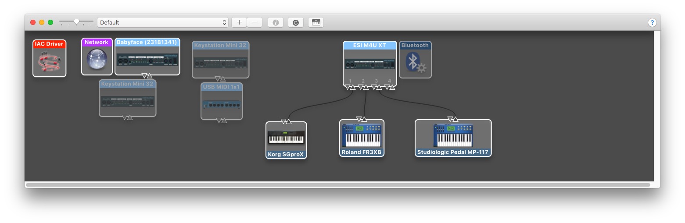Click the Babyface (23181341) title label
Screen dimensions: 685x223
coord(147,42)
